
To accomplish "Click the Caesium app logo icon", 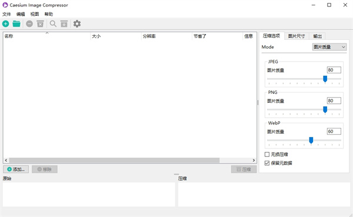I will tap(5, 5).
